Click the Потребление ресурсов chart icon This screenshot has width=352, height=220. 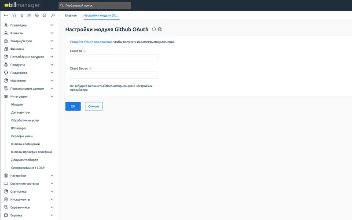click(x=6, y=57)
